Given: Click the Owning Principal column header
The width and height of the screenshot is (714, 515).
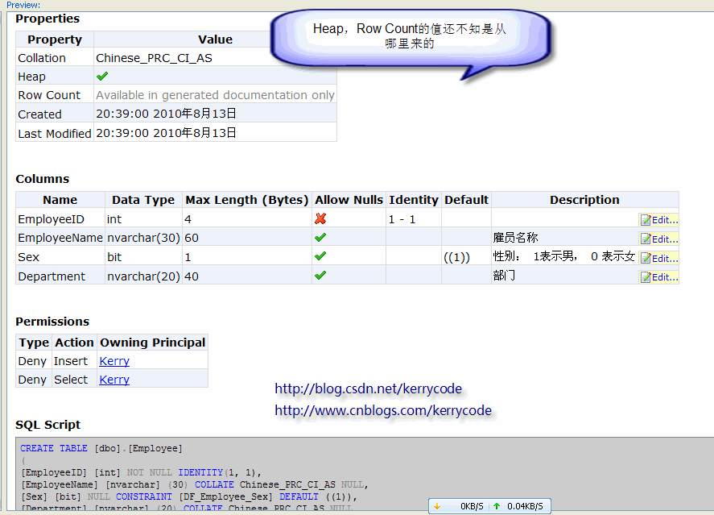Looking at the screenshot, I should coord(152,343).
